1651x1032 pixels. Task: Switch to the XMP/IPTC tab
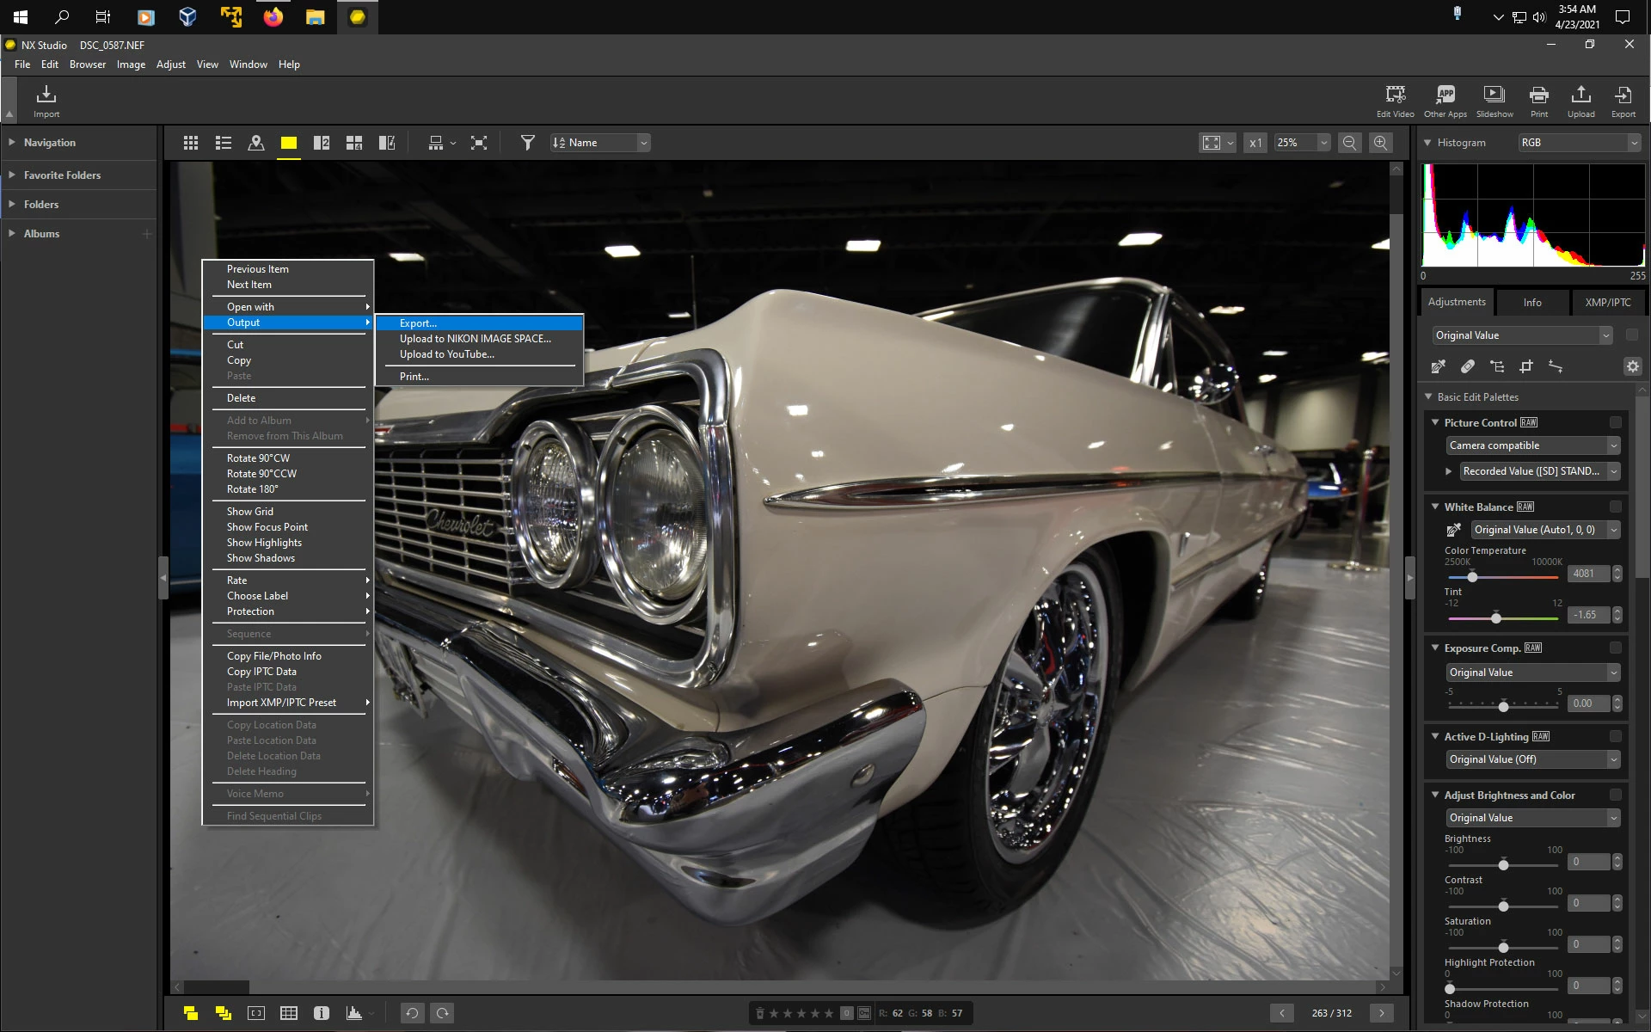(x=1607, y=303)
